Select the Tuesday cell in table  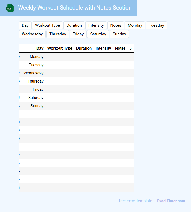36,65
